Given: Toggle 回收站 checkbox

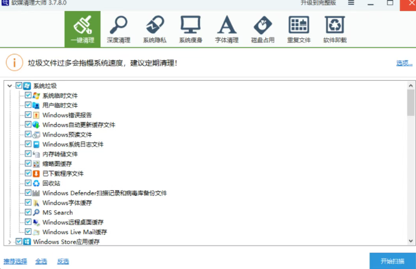Looking at the screenshot, I should [x=28, y=182].
